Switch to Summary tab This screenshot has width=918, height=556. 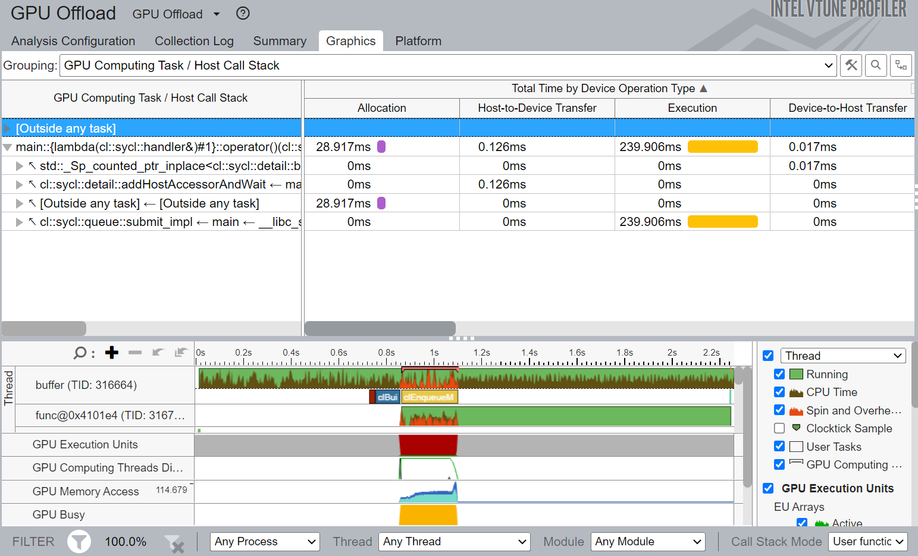pyautogui.click(x=280, y=41)
